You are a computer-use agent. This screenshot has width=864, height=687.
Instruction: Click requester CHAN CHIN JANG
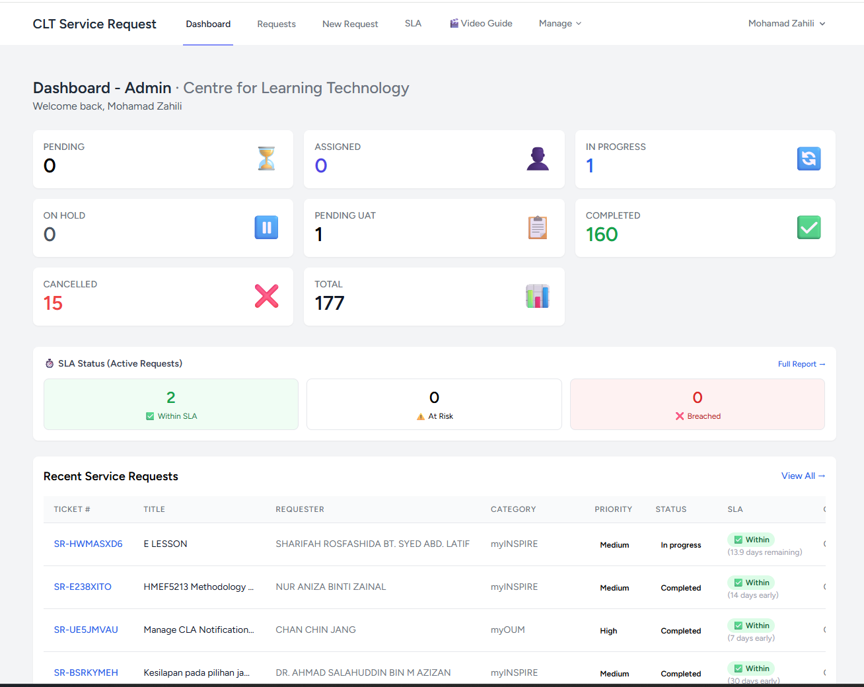[x=316, y=630]
